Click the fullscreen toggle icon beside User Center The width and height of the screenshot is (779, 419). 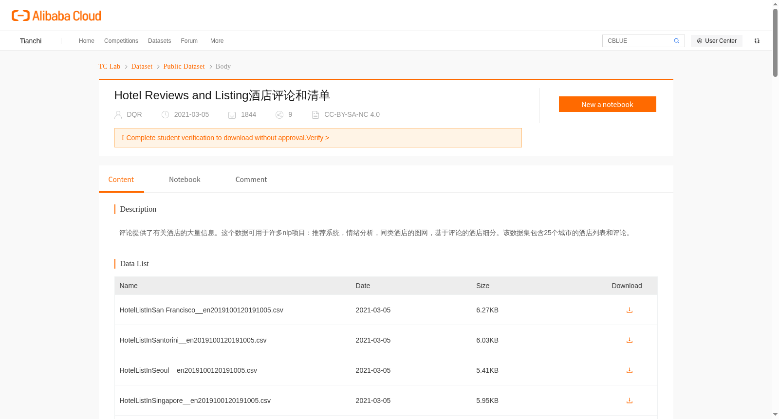(x=757, y=41)
